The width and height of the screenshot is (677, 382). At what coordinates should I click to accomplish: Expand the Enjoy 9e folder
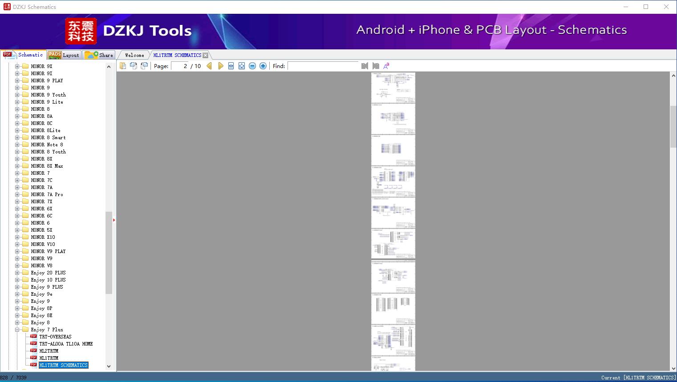(17, 294)
